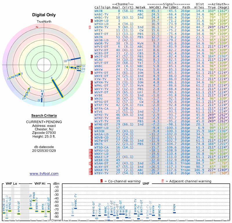The image size is (232, 223).
Task: Select the WABC-TV callsign row
Action: 101,14
